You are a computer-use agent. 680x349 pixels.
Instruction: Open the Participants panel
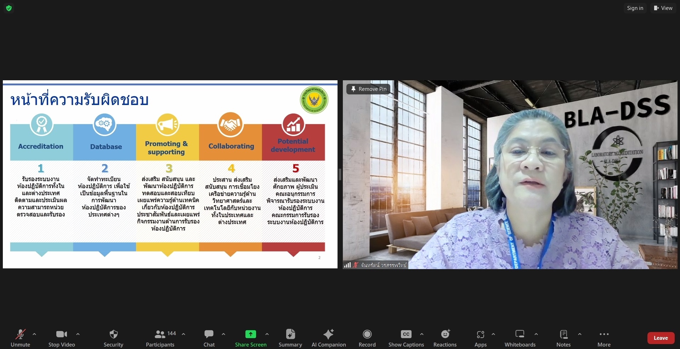160,338
